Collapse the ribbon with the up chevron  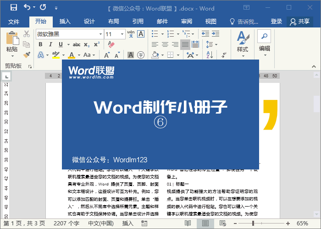coord(314,66)
